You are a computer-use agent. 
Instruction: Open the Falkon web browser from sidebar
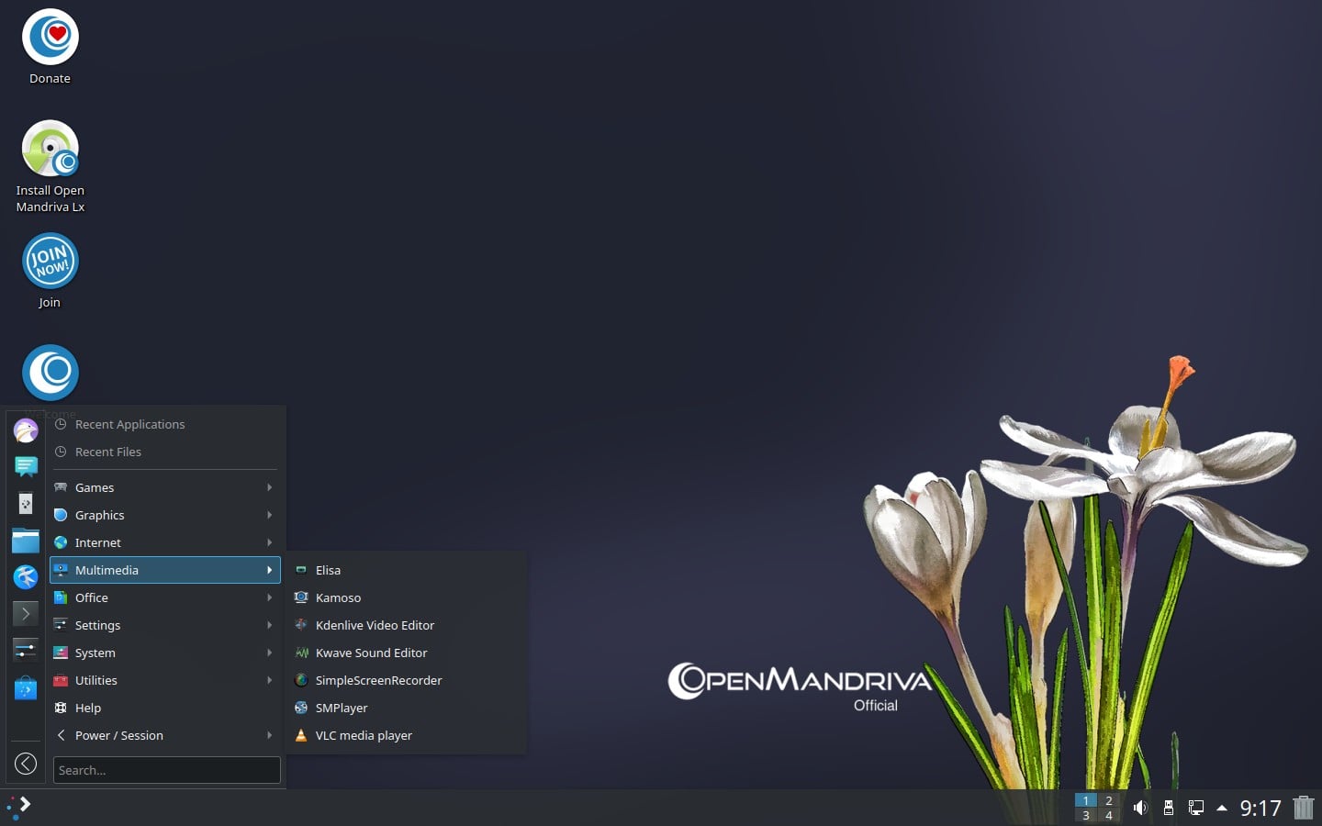(25, 577)
